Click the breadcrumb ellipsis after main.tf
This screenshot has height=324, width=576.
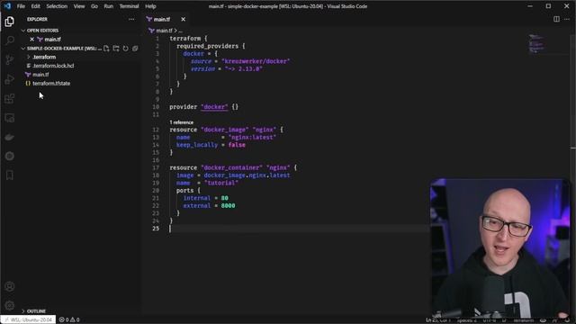click(180, 31)
